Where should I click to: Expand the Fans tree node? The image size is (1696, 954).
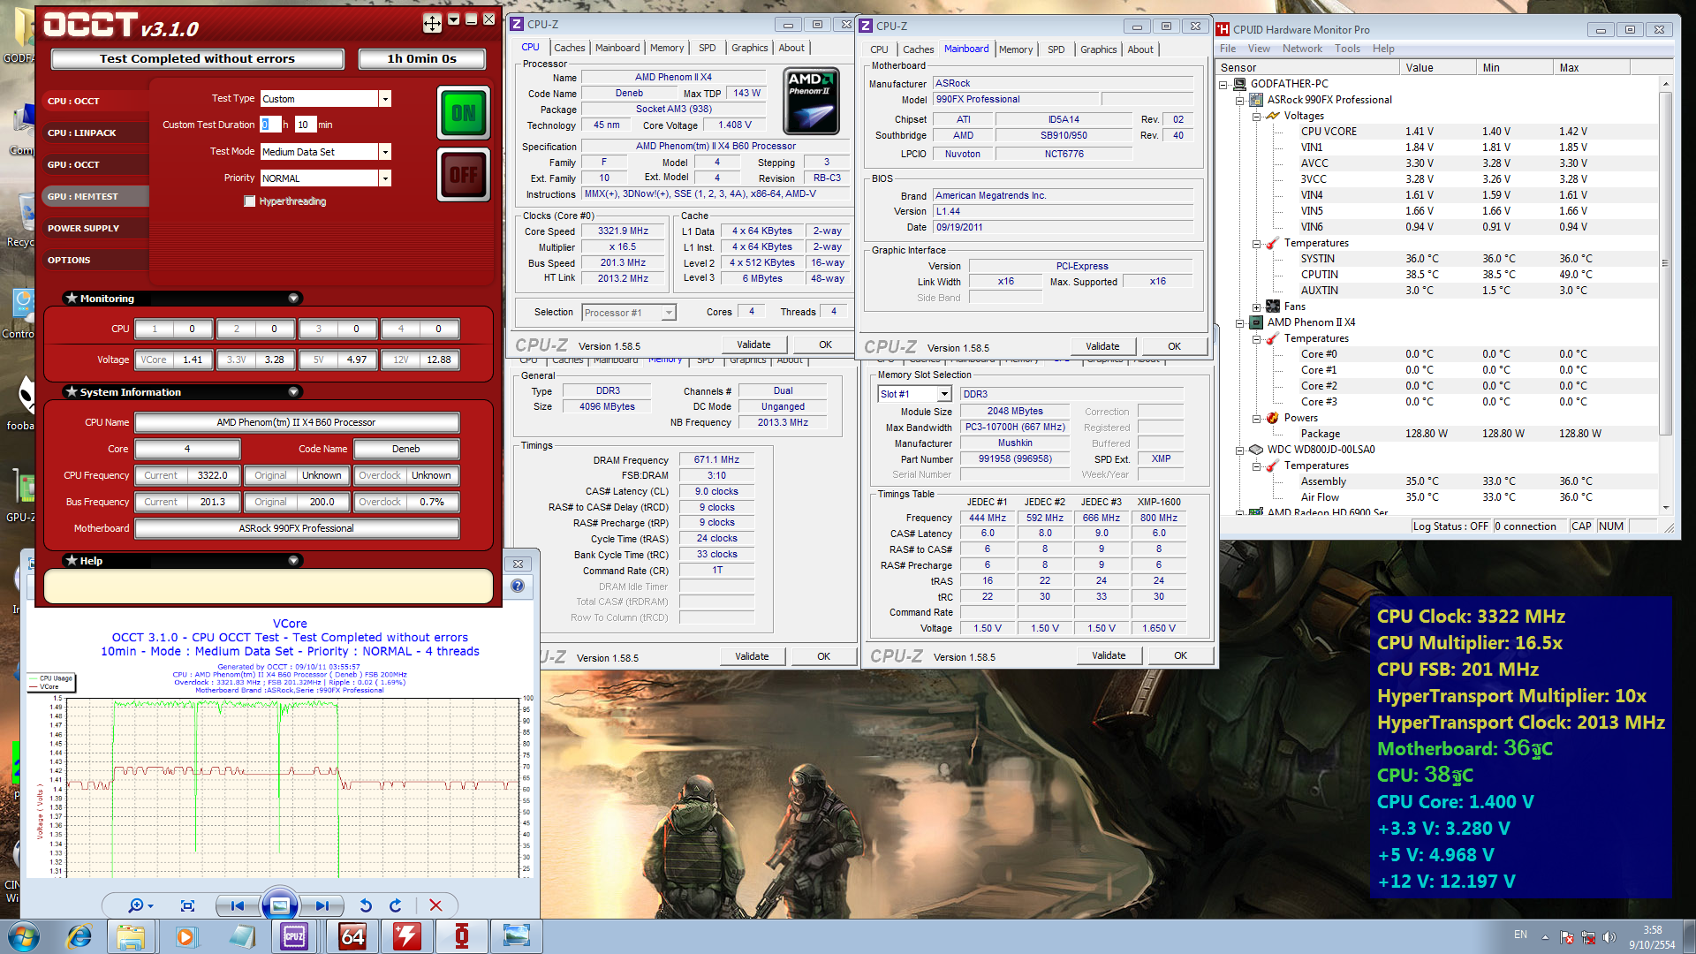(1256, 307)
